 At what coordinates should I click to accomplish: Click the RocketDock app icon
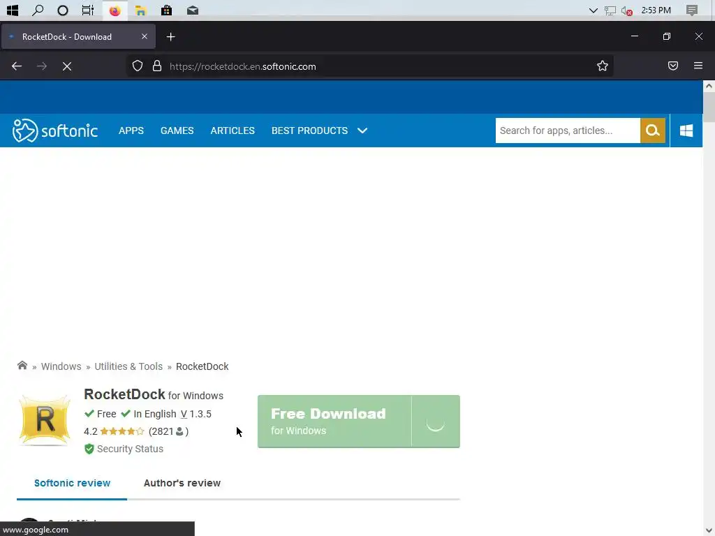(x=45, y=419)
